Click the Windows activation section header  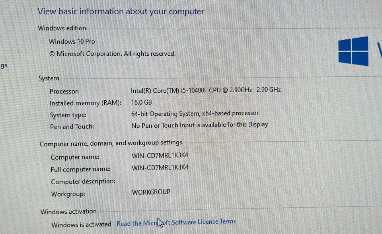(68, 212)
